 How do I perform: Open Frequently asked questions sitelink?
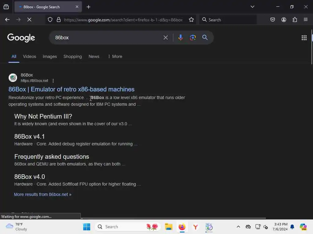[52, 157]
